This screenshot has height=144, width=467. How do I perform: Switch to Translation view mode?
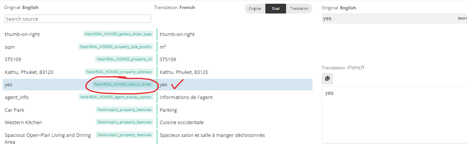coord(299,9)
